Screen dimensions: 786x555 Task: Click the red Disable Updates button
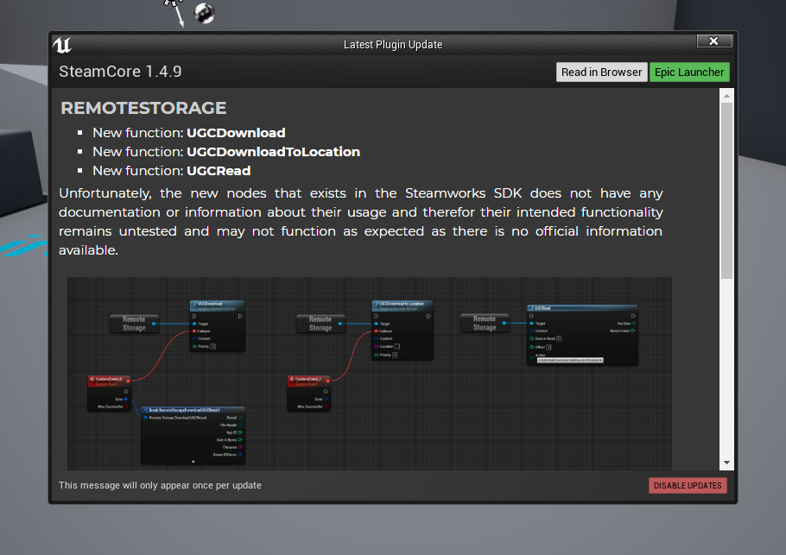[688, 485]
